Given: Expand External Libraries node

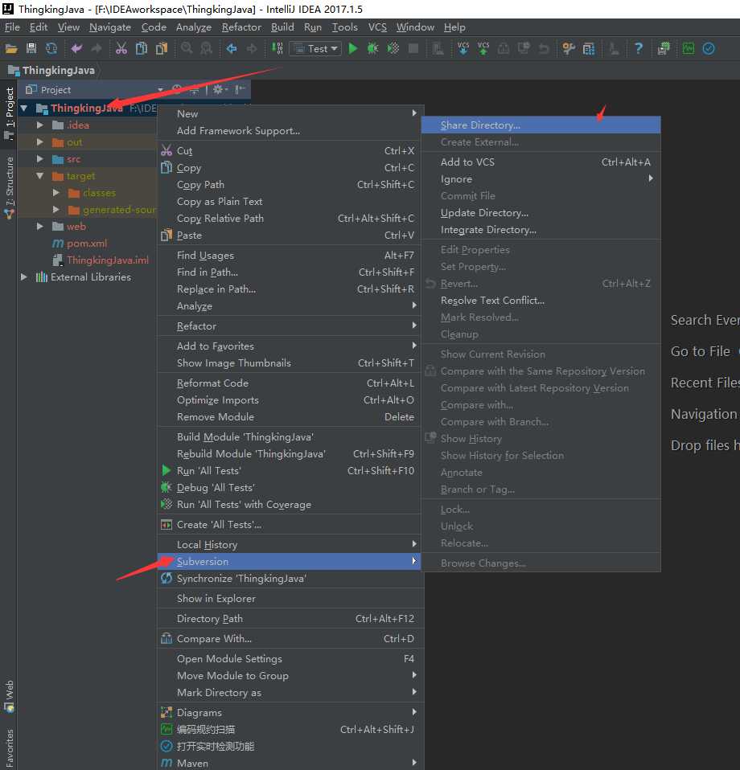Looking at the screenshot, I should point(24,277).
